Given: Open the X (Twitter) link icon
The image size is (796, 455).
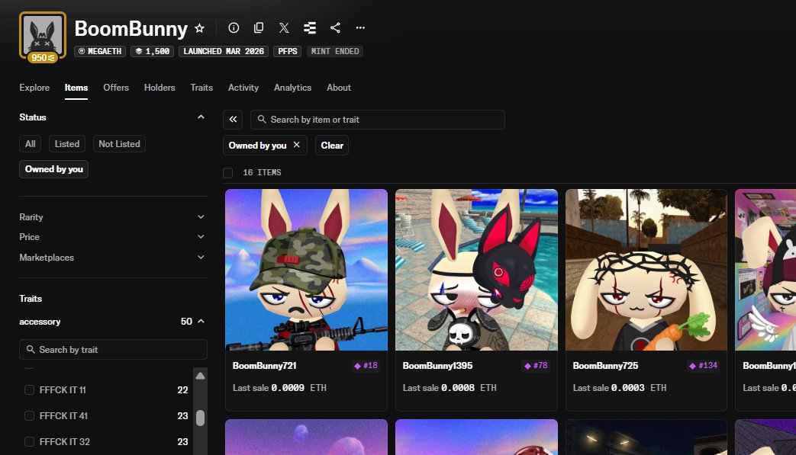Looking at the screenshot, I should click(x=284, y=28).
